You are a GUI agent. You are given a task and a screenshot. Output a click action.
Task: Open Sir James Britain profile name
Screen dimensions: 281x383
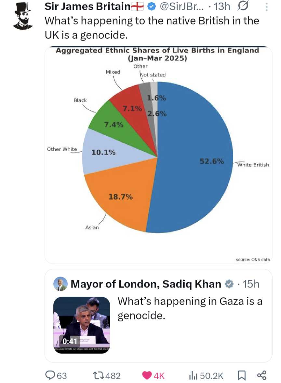pyautogui.click(x=87, y=7)
